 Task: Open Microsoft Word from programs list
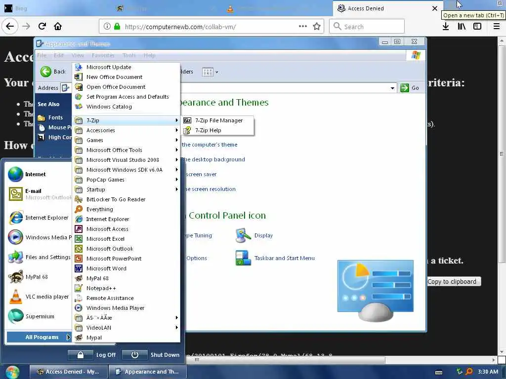tap(126, 268)
